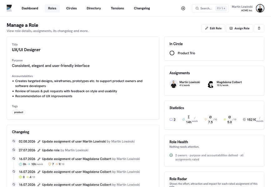This screenshot has height=187, width=271.
Task: Click 'Update role' in the 27.07.2026 entry
Action: 51,150
